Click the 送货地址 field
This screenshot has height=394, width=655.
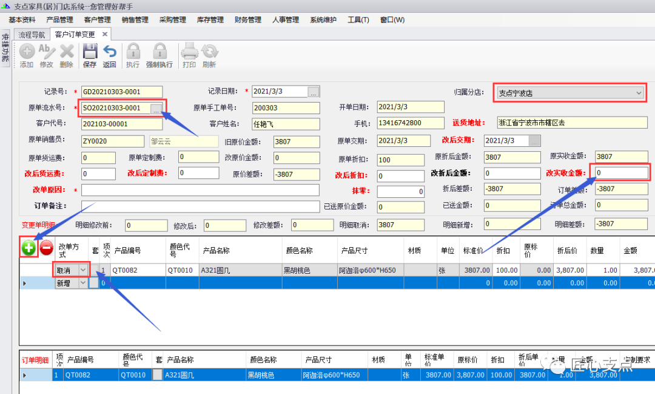573,123
